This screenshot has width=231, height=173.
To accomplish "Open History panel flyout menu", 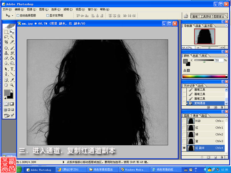I will [x=226, y=85].
